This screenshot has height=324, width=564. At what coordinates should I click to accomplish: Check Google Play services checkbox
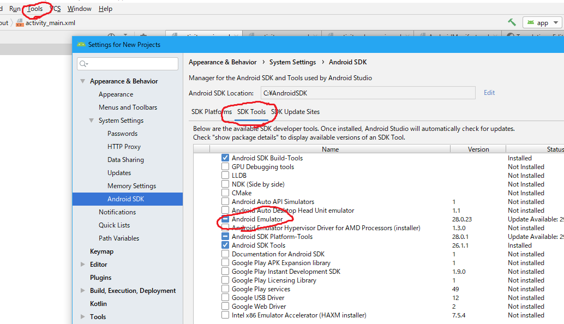[225, 289]
